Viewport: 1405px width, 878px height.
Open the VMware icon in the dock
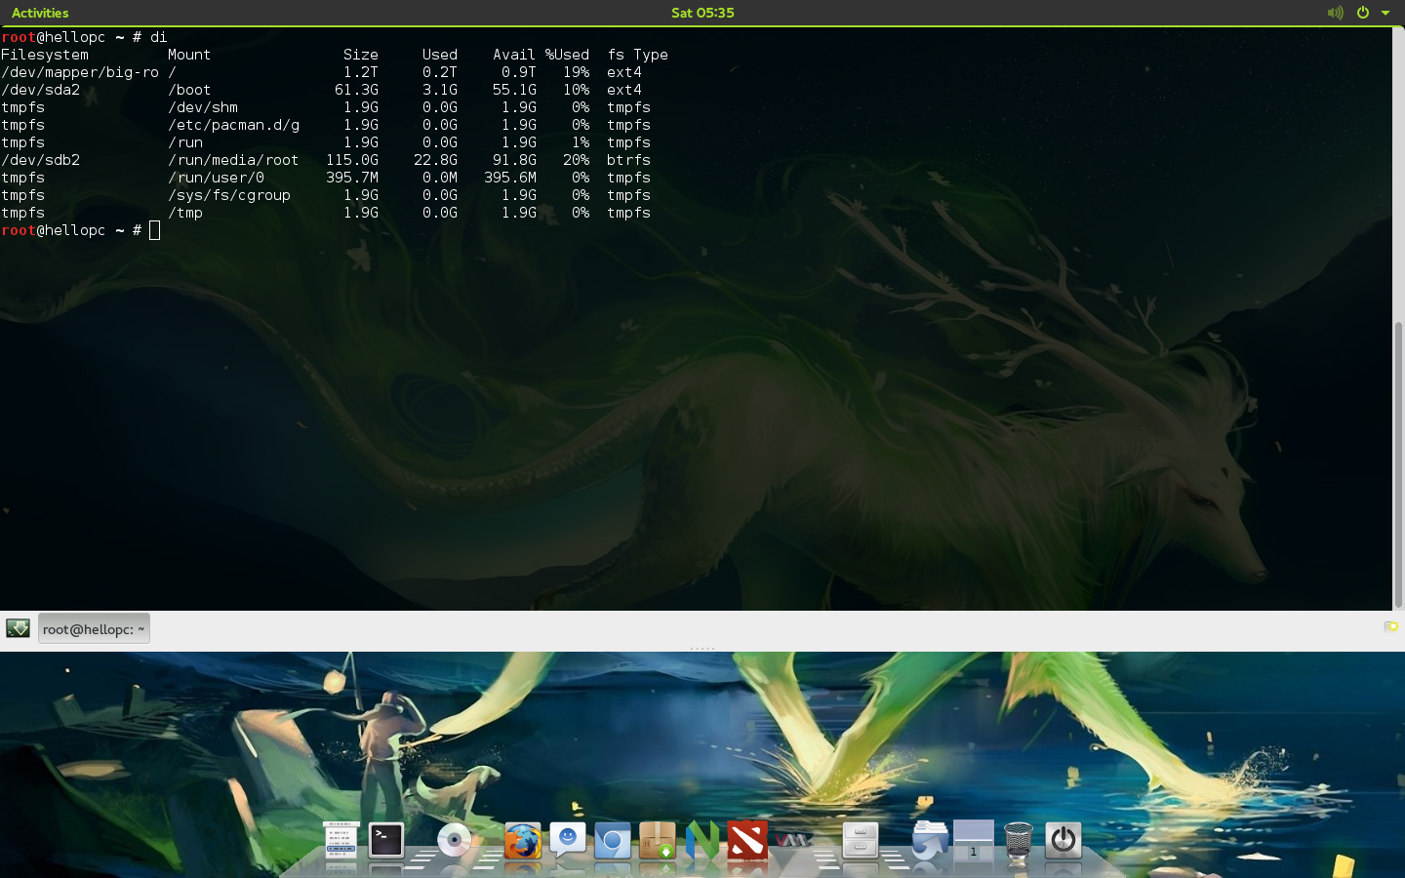(793, 840)
